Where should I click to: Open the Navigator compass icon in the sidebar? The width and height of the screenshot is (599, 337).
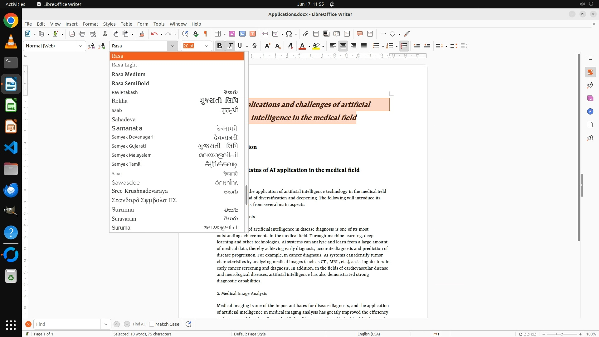[x=590, y=111]
